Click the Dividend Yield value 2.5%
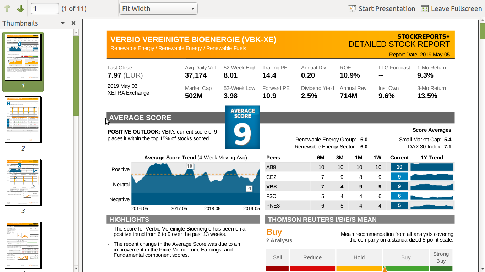485x272 pixels. coord(309,96)
